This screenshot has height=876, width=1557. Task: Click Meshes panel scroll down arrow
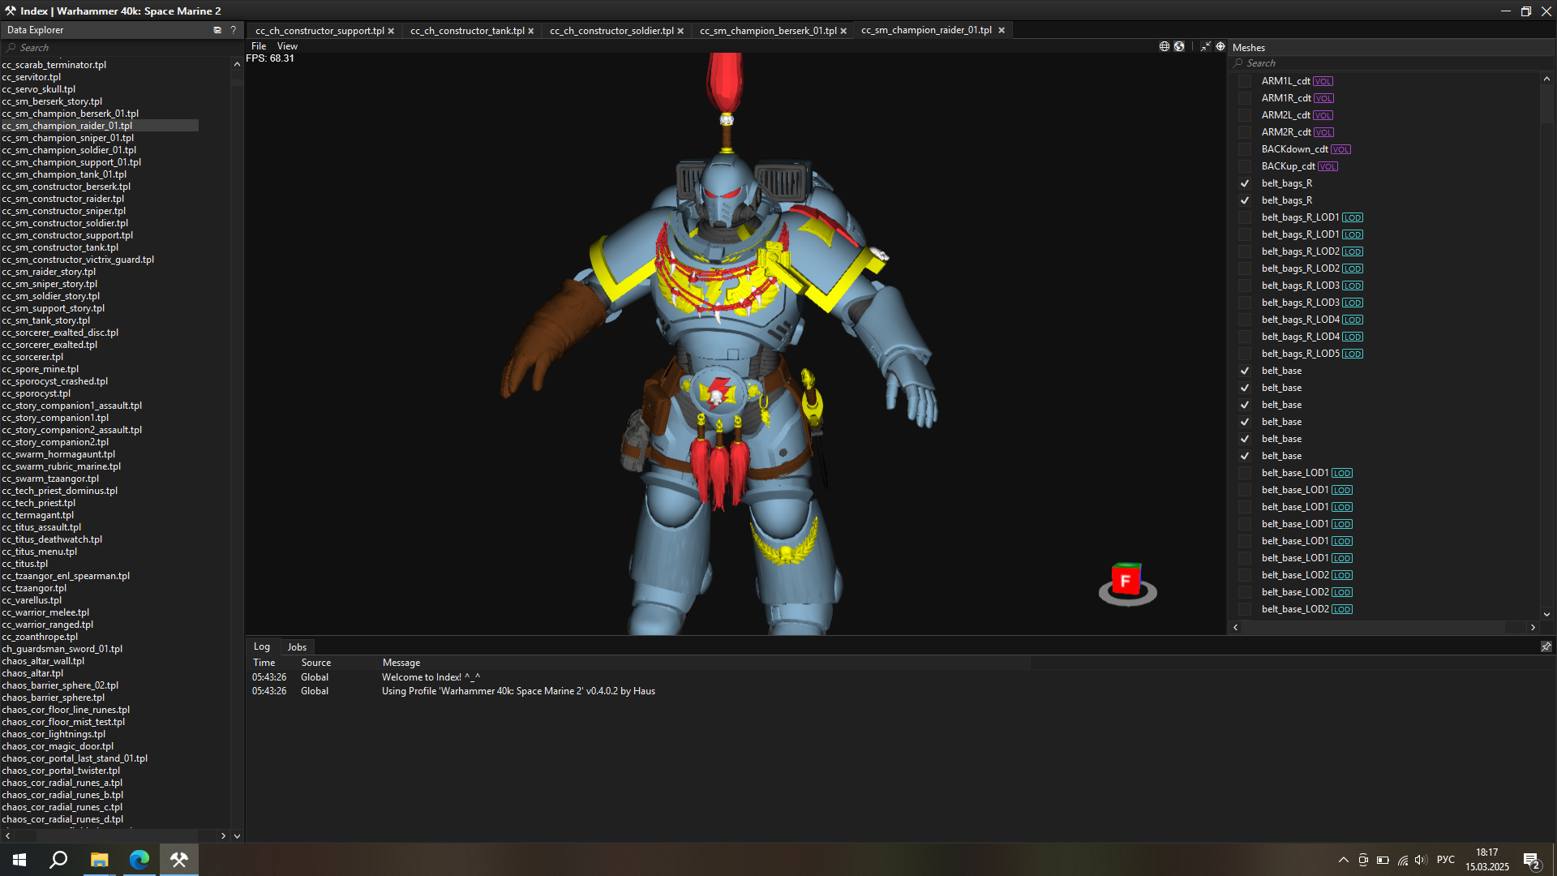click(x=1546, y=615)
